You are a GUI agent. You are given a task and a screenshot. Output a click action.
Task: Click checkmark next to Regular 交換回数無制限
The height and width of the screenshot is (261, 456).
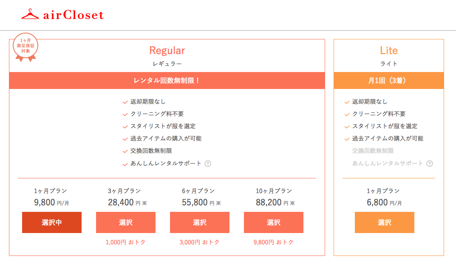(125, 151)
